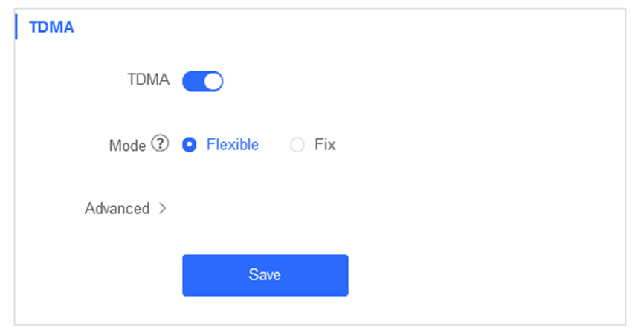Click the blue vertical bar beside TDMA heading
The height and width of the screenshot is (330, 632).
coord(16,27)
